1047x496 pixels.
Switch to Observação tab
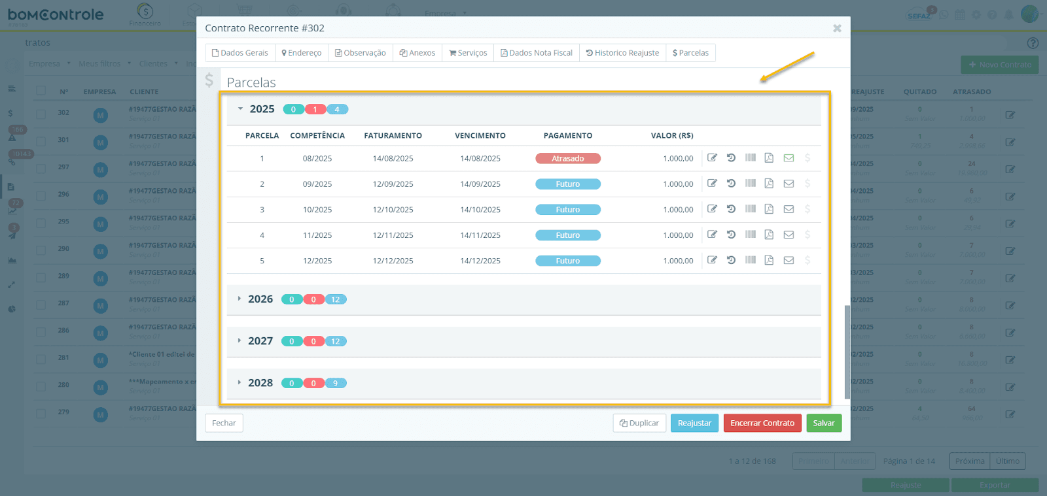[361, 53]
